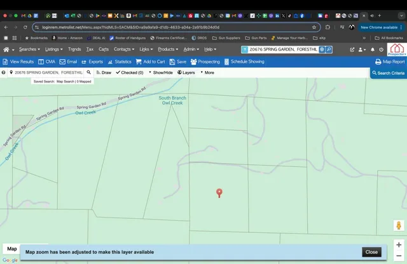Image resolution: width=407 pixels, height=264 pixels.
Task: Save the current search
Action: click(x=177, y=62)
